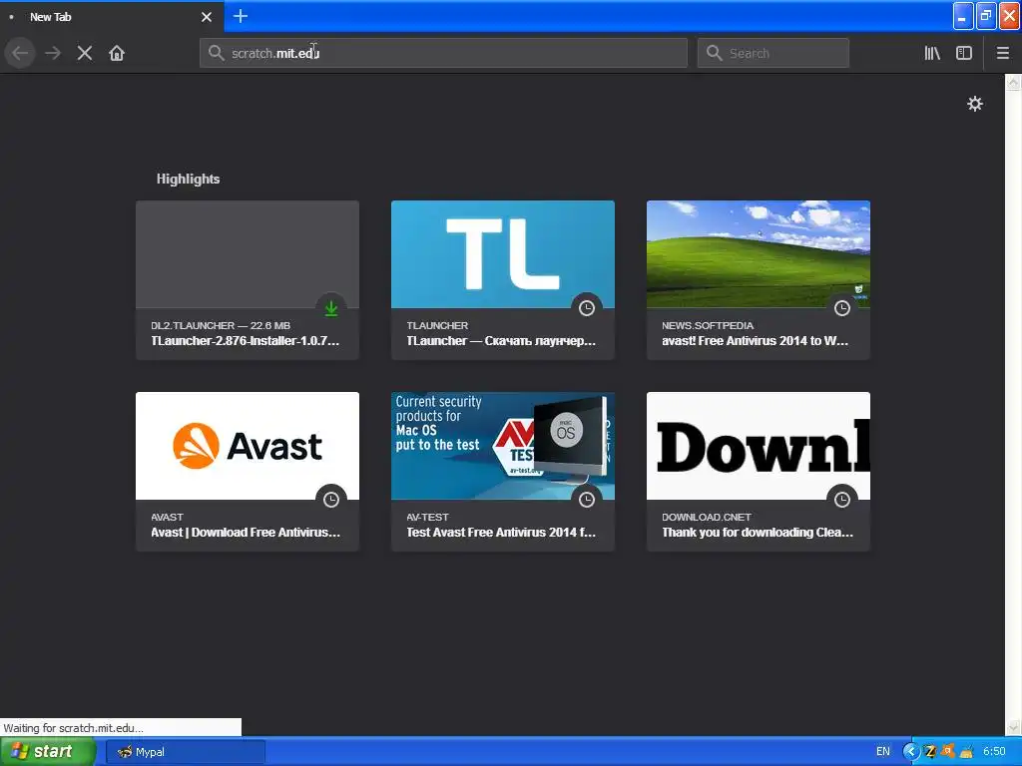1022x766 pixels.
Task: Open the Library menu icon
Action: click(932, 53)
